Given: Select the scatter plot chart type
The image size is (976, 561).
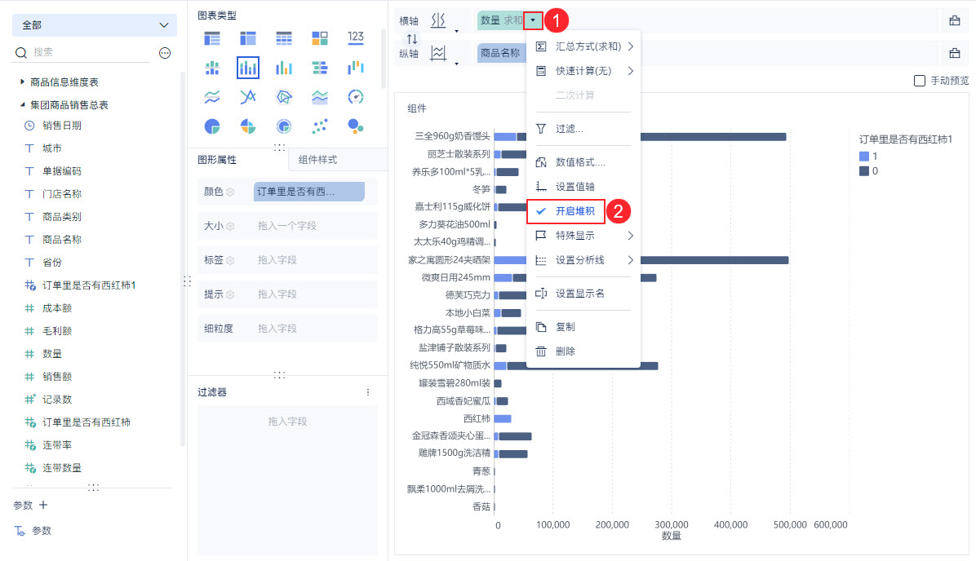Looking at the screenshot, I should coord(320,126).
